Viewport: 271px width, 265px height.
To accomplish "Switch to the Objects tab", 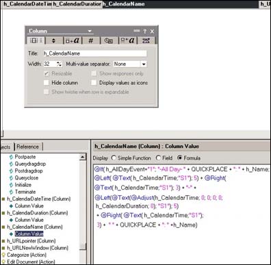I will (x=6, y=147).
